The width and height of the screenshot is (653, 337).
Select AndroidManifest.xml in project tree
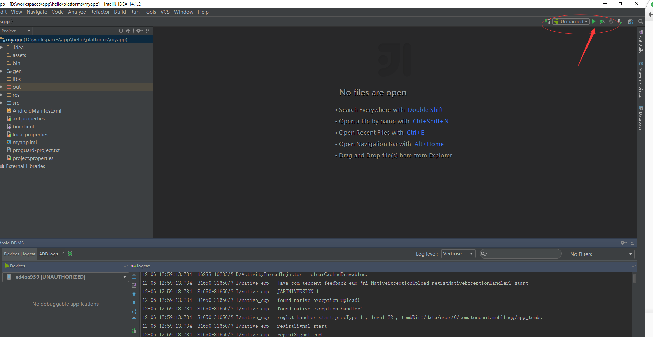(x=37, y=111)
